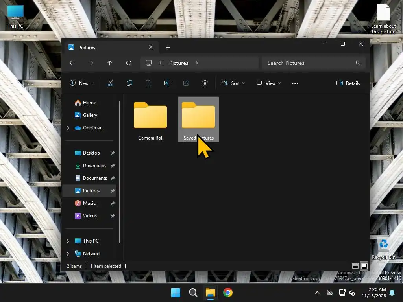Expand the This PC tree node

point(68,241)
